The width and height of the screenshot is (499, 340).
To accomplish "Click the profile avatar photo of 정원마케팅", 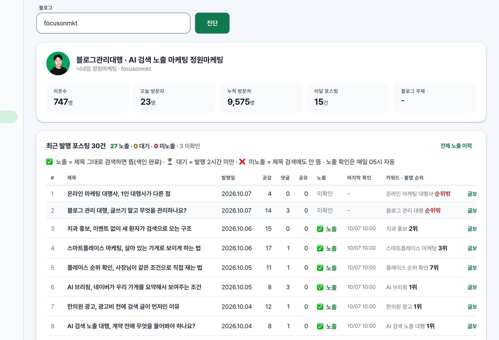I will pos(58,63).
